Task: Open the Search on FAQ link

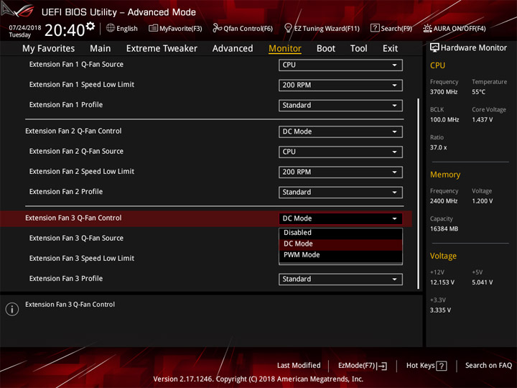Action: point(489,366)
